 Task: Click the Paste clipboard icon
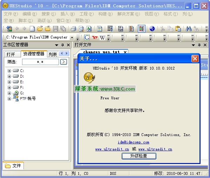point(178,29)
